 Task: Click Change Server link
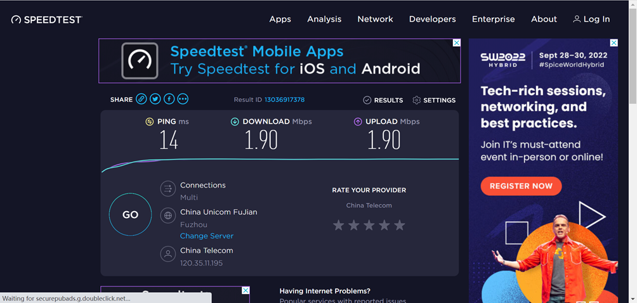(x=207, y=236)
